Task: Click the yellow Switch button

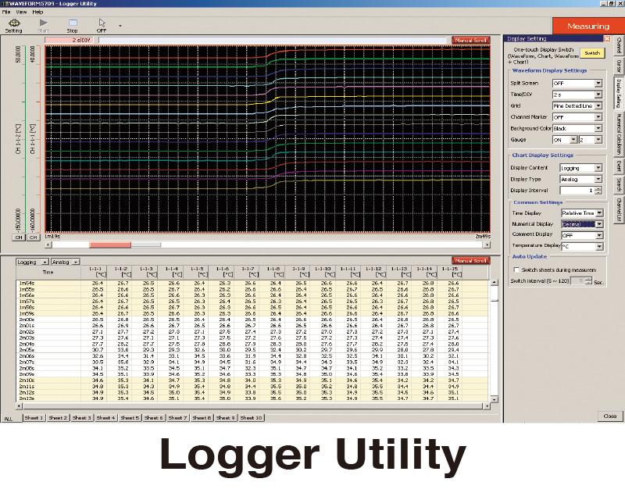Action: [x=592, y=53]
